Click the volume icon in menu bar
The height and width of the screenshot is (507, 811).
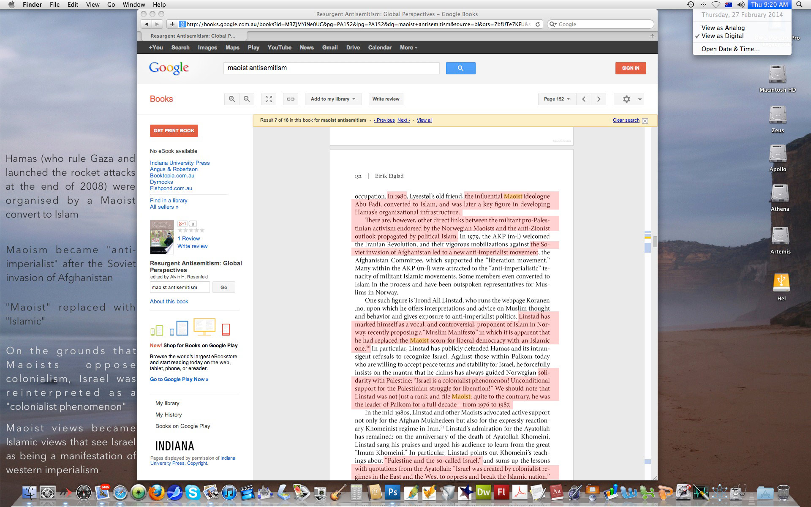coord(741,4)
